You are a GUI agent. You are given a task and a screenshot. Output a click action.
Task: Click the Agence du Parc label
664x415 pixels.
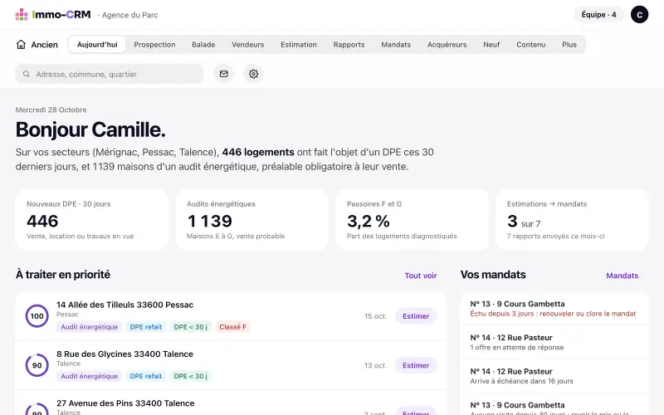tap(129, 15)
